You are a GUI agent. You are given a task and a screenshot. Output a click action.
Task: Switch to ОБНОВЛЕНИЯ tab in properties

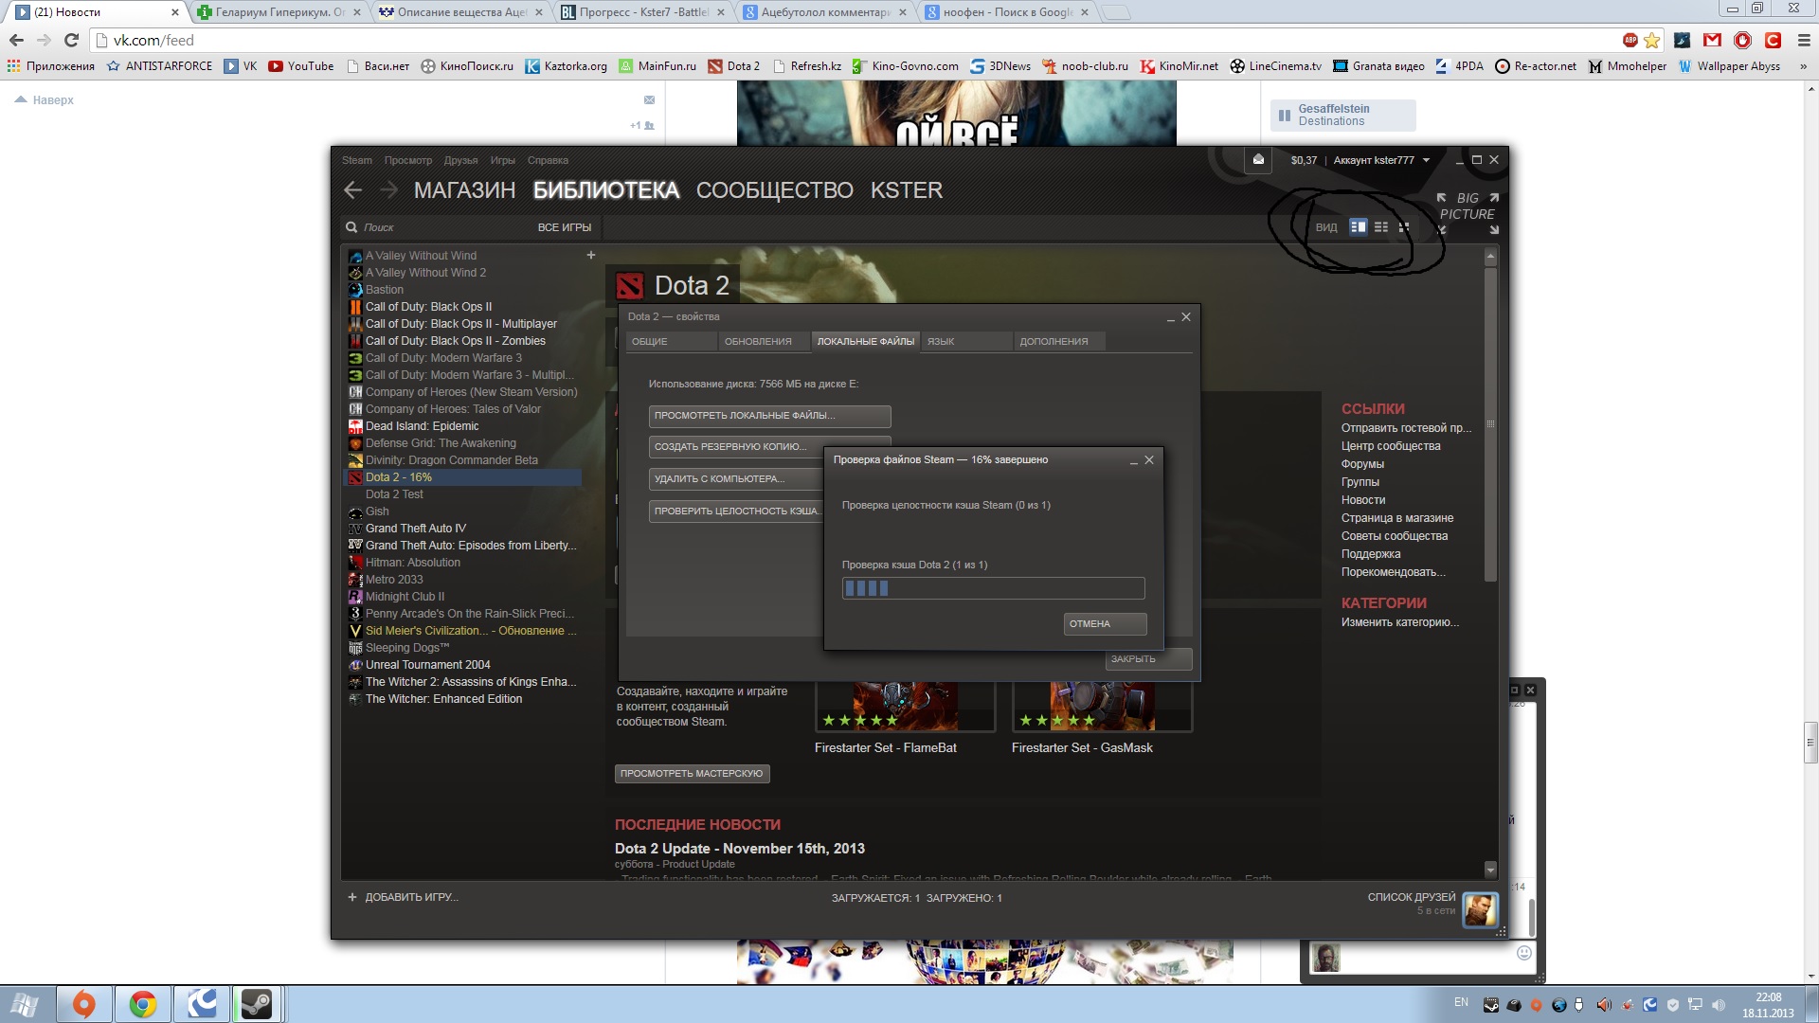(764, 341)
